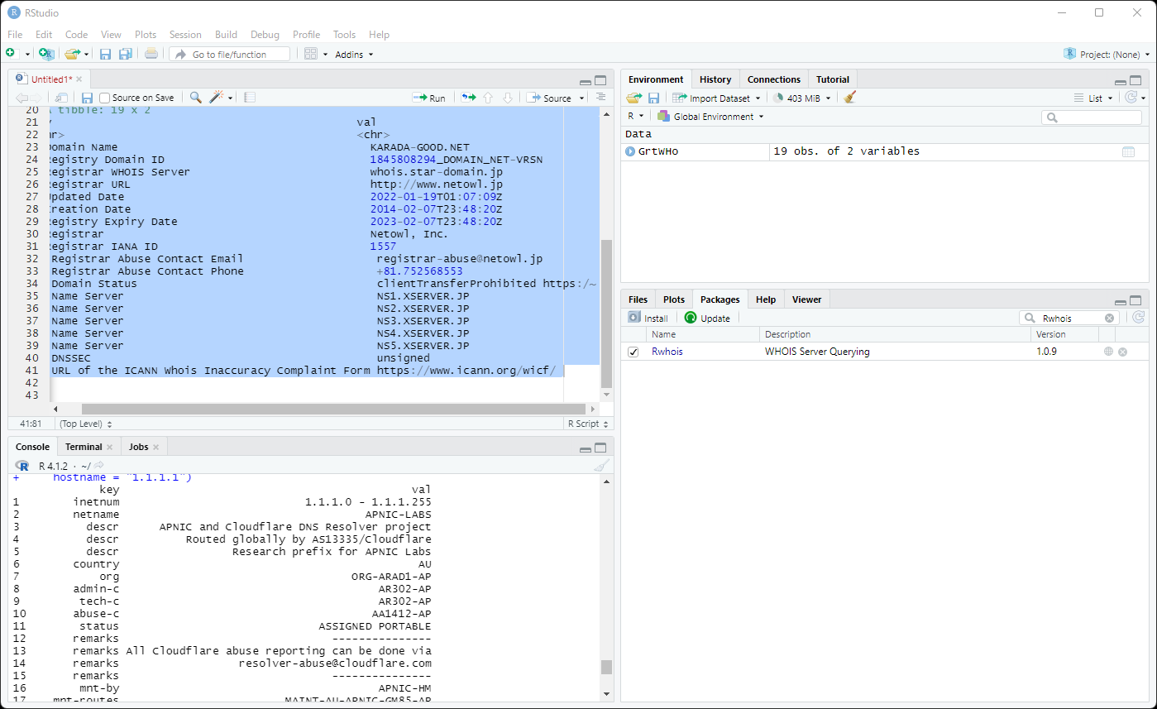Click the Save current document icon in main toolbar

(105, 54)
